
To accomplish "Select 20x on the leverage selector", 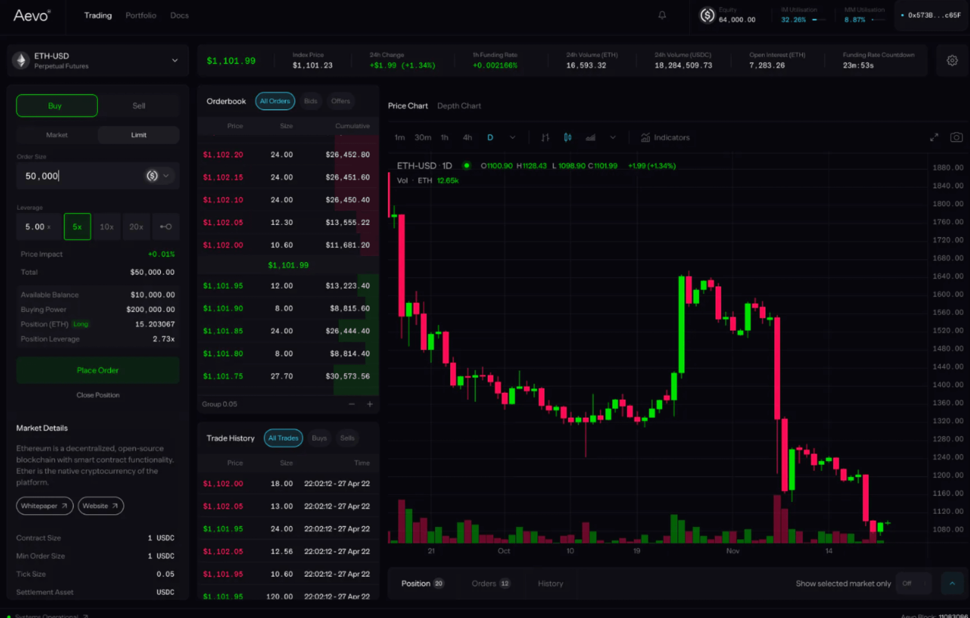I will (x=136, y=227).
